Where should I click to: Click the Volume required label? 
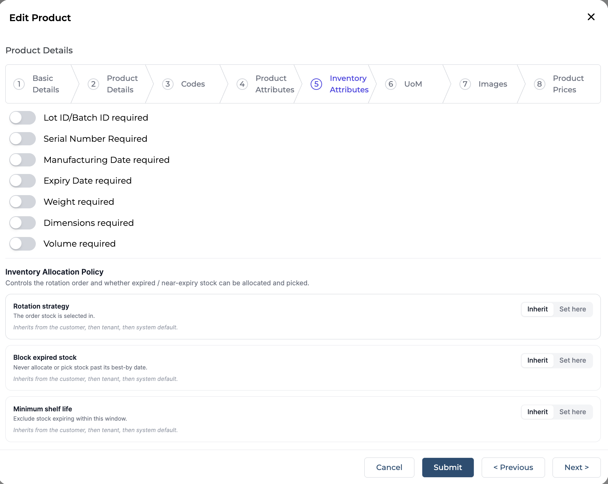click(x=80, y=244)
